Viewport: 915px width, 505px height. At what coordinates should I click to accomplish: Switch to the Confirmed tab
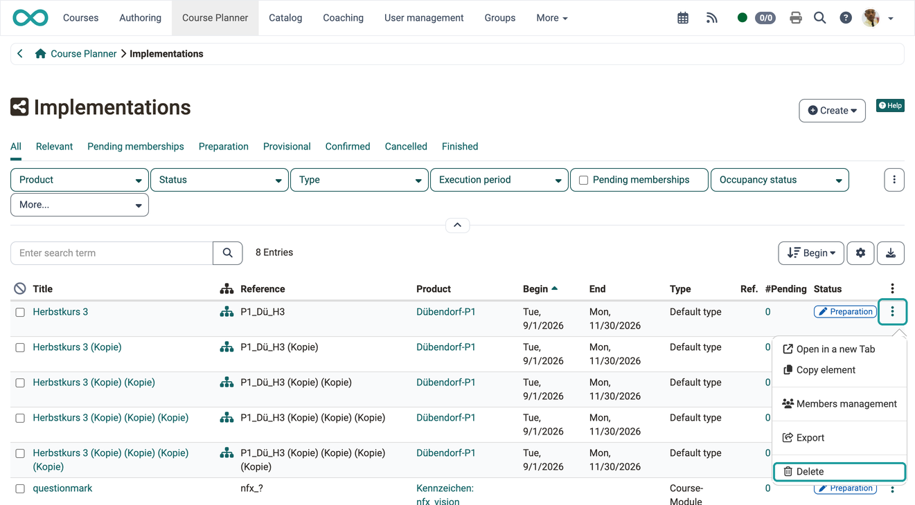click(348, 147)
